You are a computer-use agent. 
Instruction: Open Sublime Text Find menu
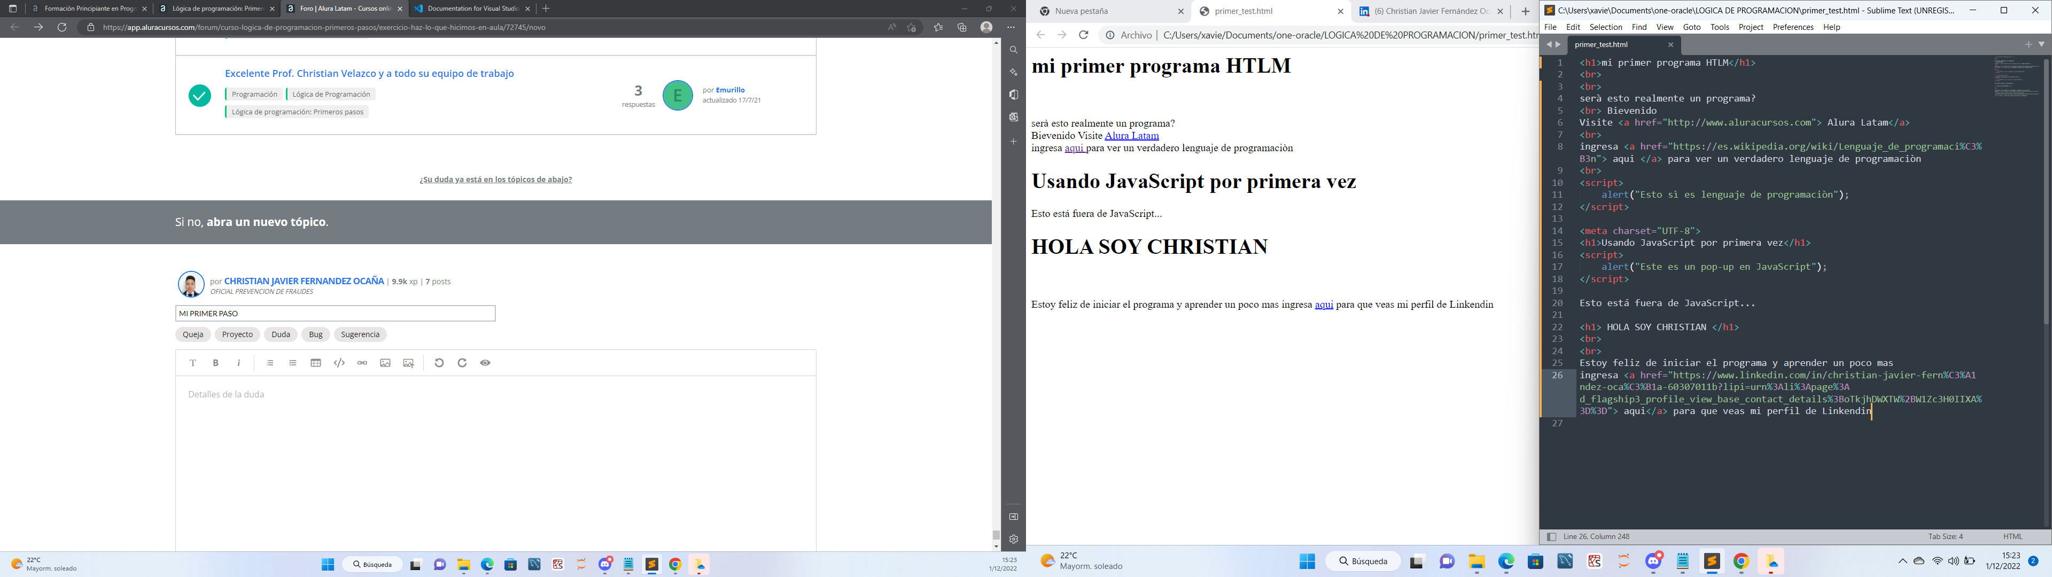pyautogui.click(x=1639, y=27)
